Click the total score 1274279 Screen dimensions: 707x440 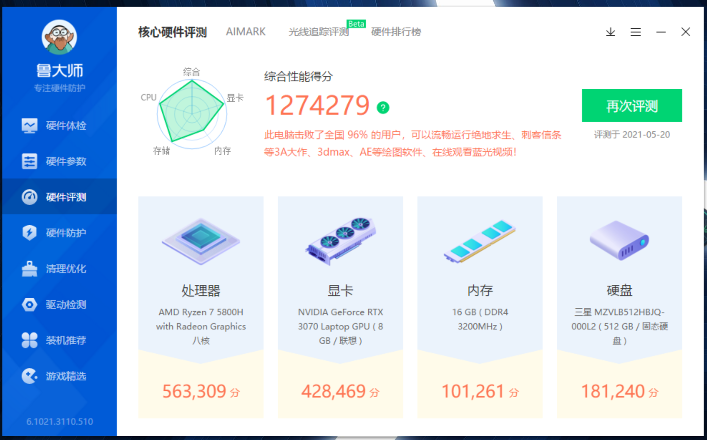(x=317, y=105)
